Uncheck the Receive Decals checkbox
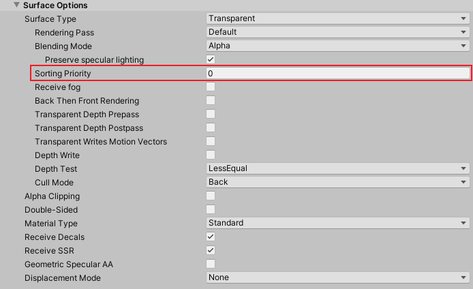Image resolution: width=473 pixels, height=289 pixels. tap(211, 237)
